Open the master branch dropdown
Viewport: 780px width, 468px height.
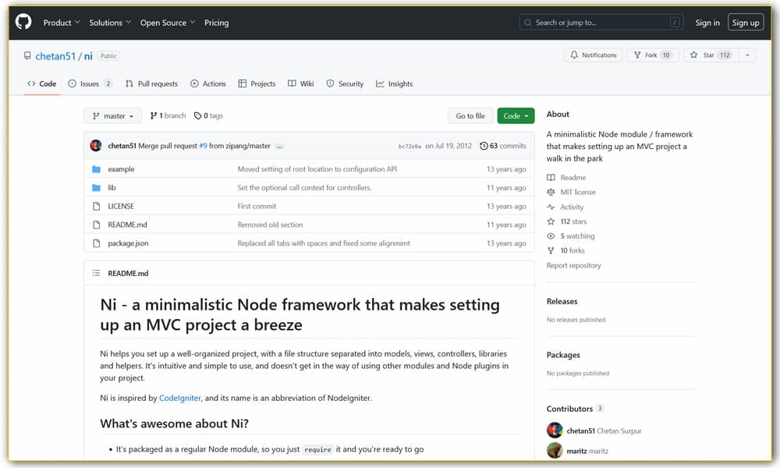112,116
